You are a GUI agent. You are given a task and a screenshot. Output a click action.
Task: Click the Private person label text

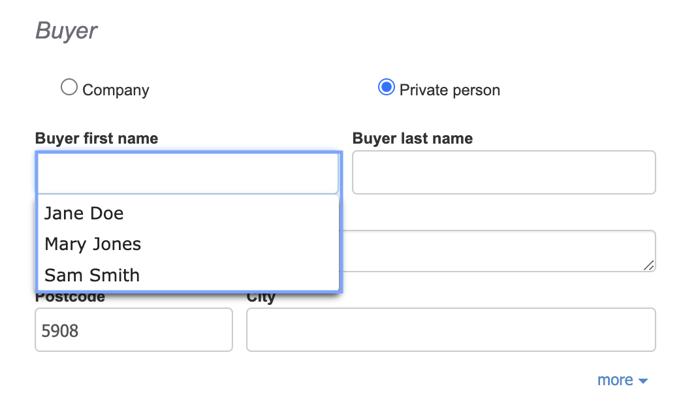click(450, 90)
